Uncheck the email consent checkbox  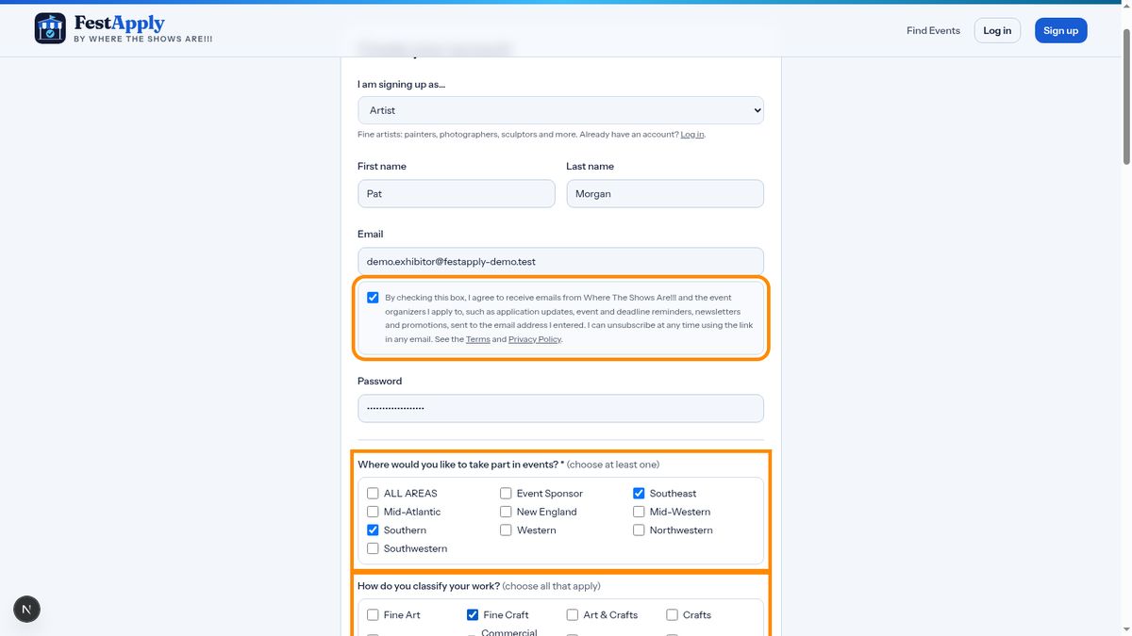click(x=373, y=298)
